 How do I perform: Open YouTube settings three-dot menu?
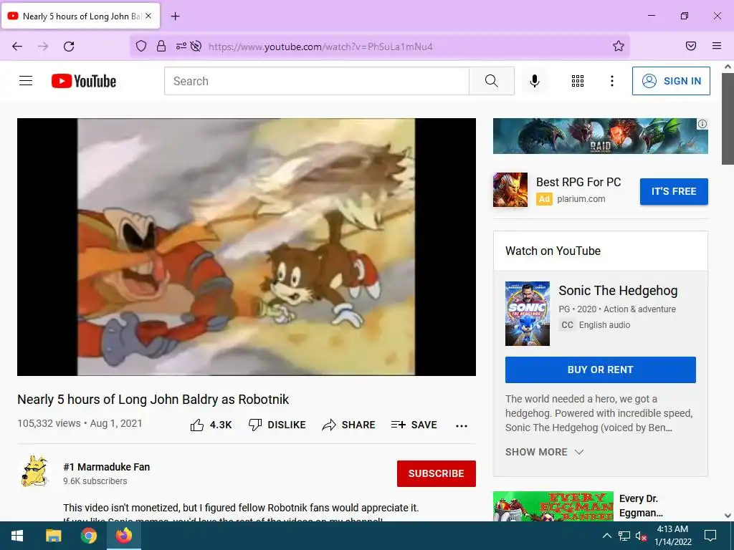click(x=612, y=81)
